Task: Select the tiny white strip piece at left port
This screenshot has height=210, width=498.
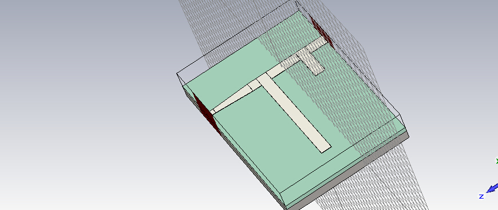Action: [212, 112]
